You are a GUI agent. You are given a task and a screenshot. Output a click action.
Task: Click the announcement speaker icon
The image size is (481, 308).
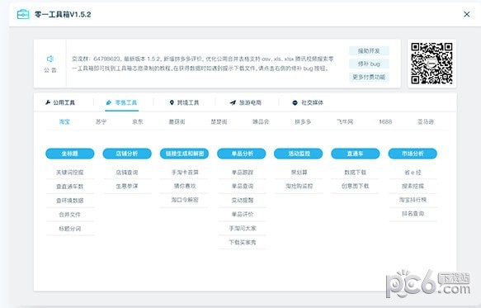(50, 59)
